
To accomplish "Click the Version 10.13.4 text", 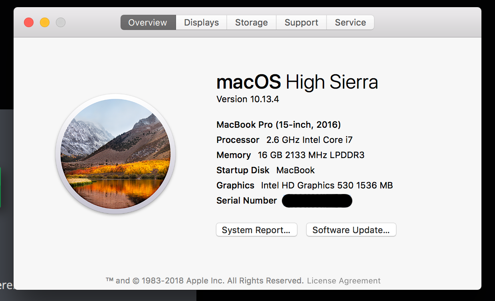I will 247,99.
